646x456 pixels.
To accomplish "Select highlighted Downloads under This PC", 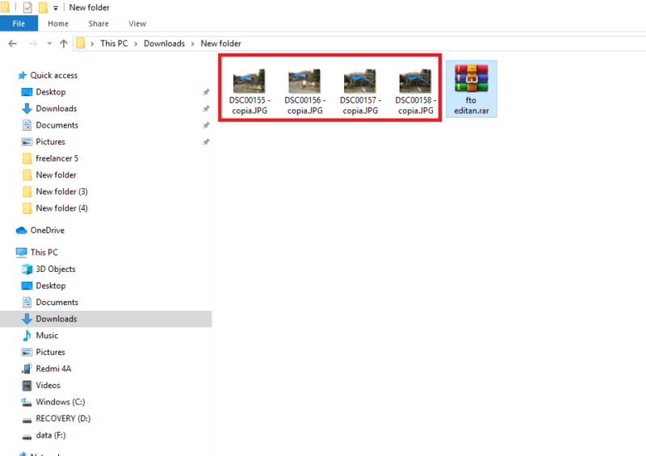I will [106, 319].
